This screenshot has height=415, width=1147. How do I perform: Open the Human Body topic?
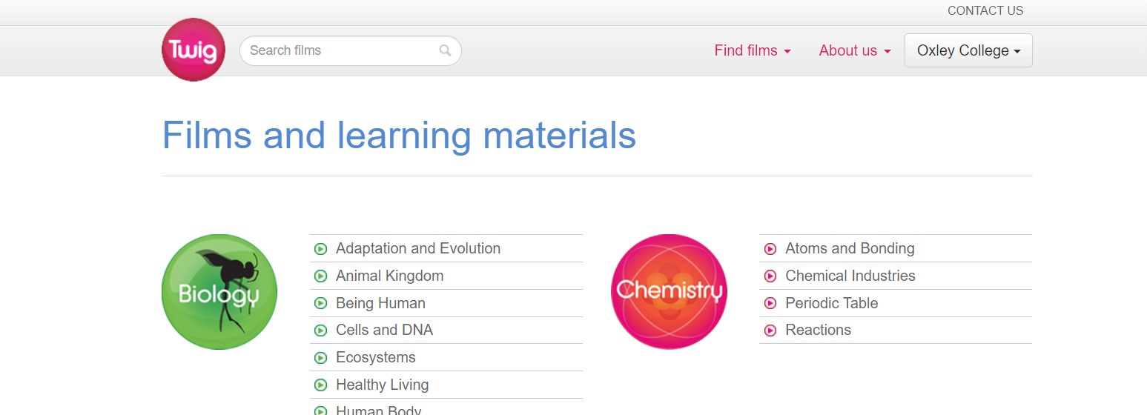pos(378,410)
